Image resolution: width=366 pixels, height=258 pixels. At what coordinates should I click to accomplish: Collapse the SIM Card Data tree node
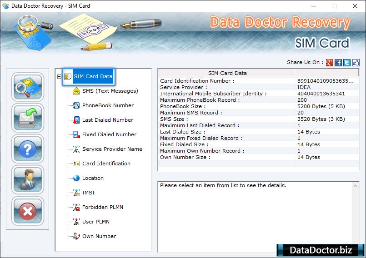pyautogui.click(x=59, y=76)
